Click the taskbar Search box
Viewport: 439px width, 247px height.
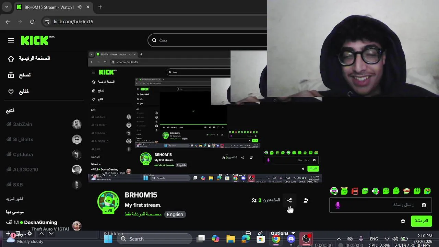click(155, 239)
